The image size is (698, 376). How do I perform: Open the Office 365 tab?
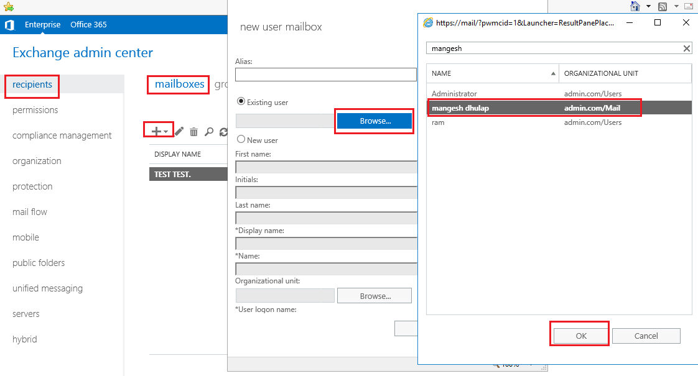coord(88,24)
